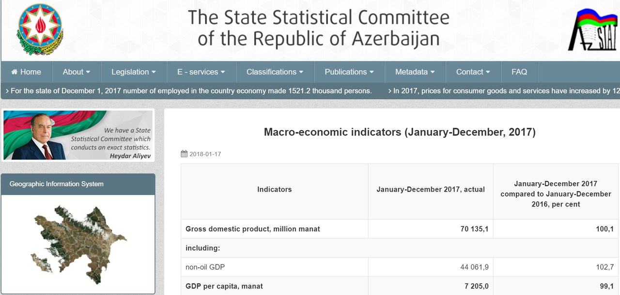Image resolution: width=620 pixels, height=295 pixels.
Task: Click the home icon in navigation bar
Action: click(15, 72)
